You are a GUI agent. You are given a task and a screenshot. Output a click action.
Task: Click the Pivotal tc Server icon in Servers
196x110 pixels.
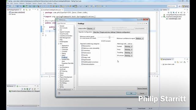click(x=10, y=91)
